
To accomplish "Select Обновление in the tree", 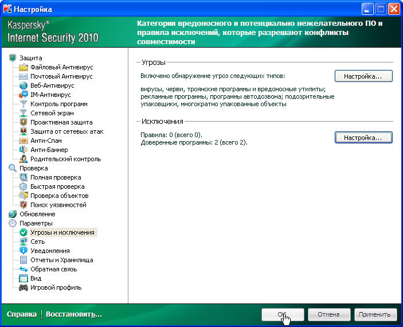I will pos(37,214).
